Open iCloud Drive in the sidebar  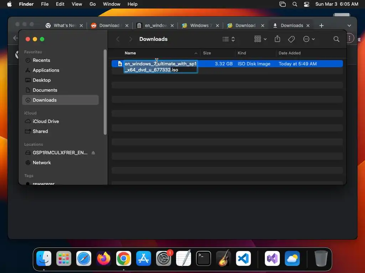pyautogui.click(x=46, y=122)
